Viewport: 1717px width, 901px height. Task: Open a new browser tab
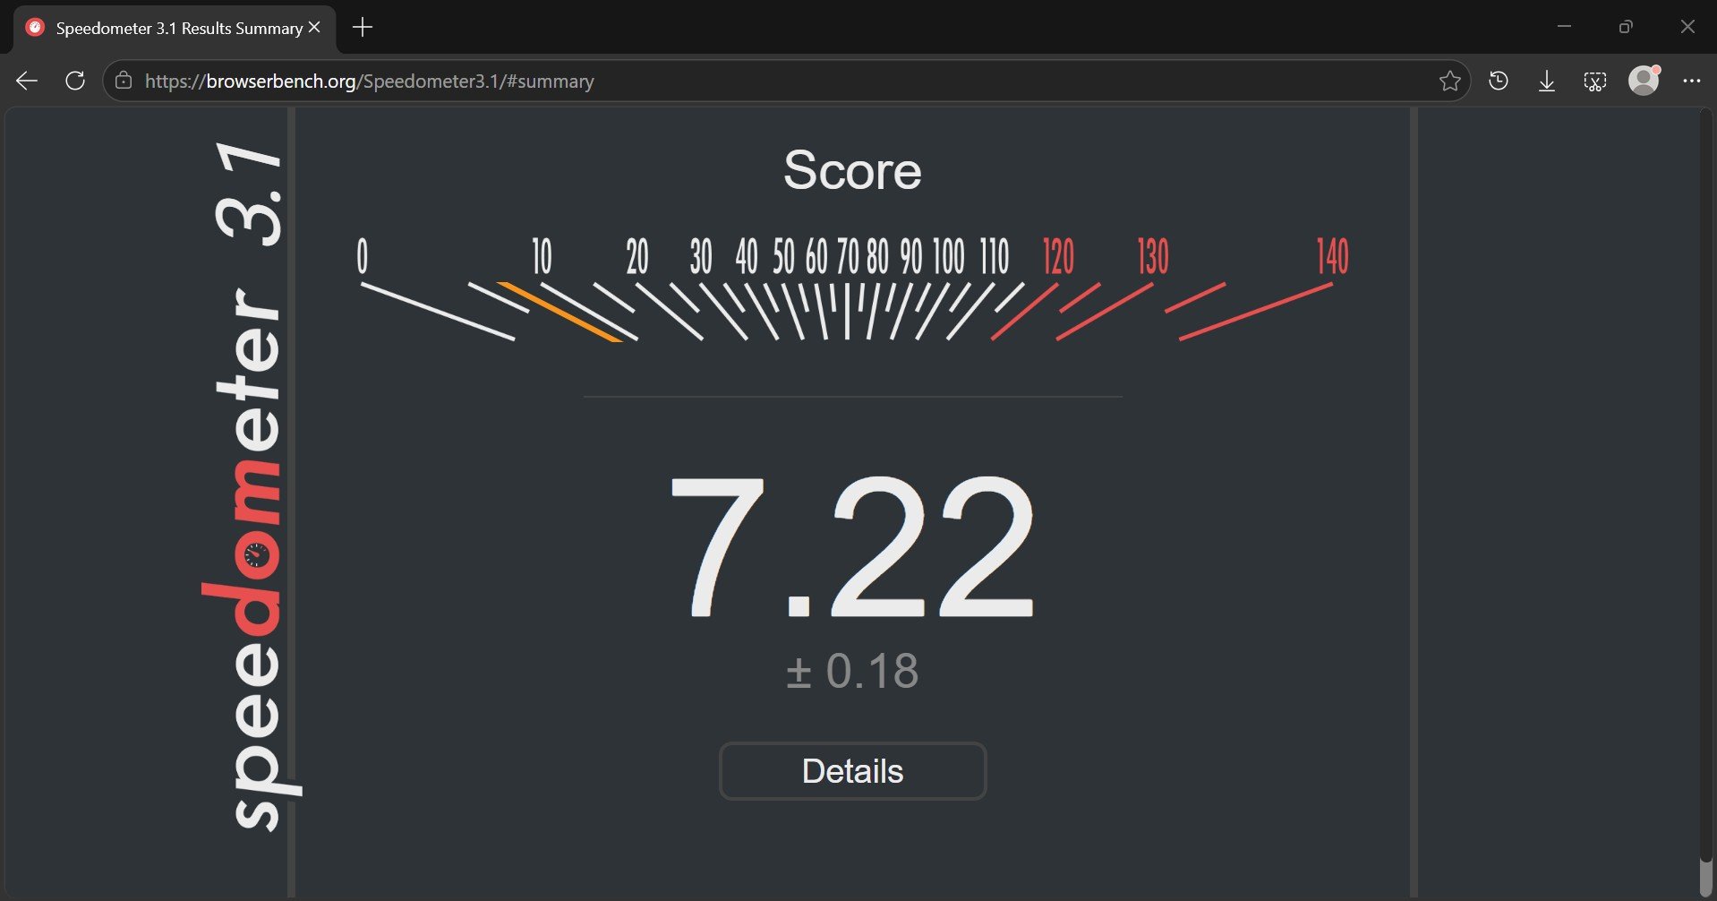pyautogui.click(x=363, y=28)
